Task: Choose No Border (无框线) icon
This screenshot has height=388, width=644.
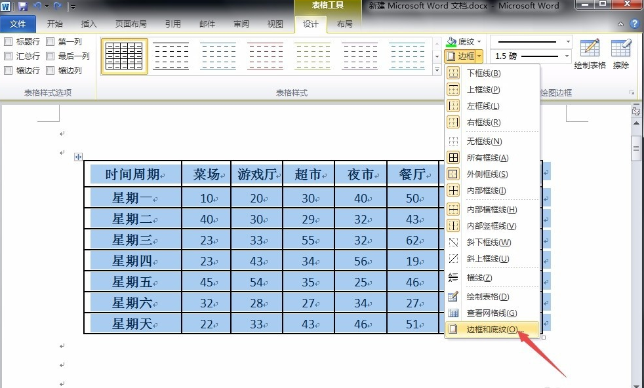Action: pyautogui.click(x=453, y=142)
